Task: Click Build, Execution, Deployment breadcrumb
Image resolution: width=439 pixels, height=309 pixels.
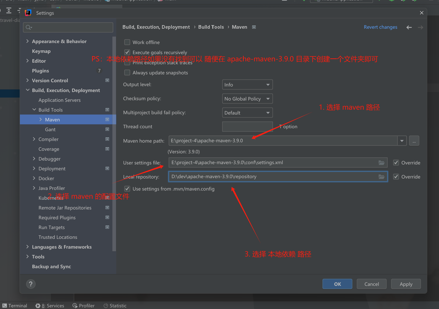Action: point(156,27)
